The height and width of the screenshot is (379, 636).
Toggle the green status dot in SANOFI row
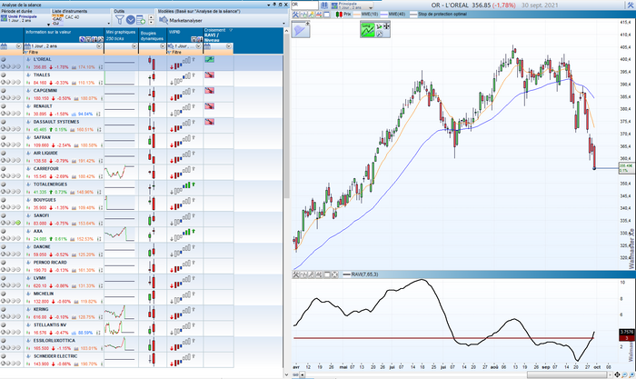pyautogui.click(x=18, y=223)
